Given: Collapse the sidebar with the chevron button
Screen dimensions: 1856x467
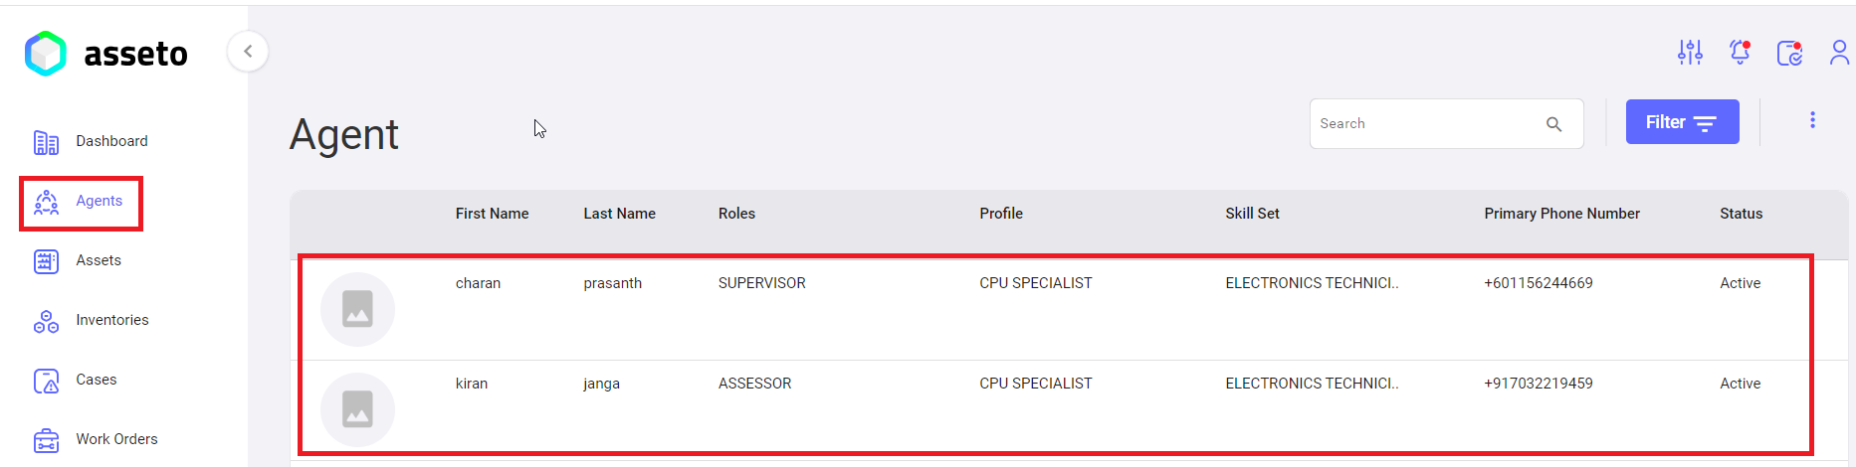Looking at the screenshot, I should pyautogui.click(x=248, y=51).
